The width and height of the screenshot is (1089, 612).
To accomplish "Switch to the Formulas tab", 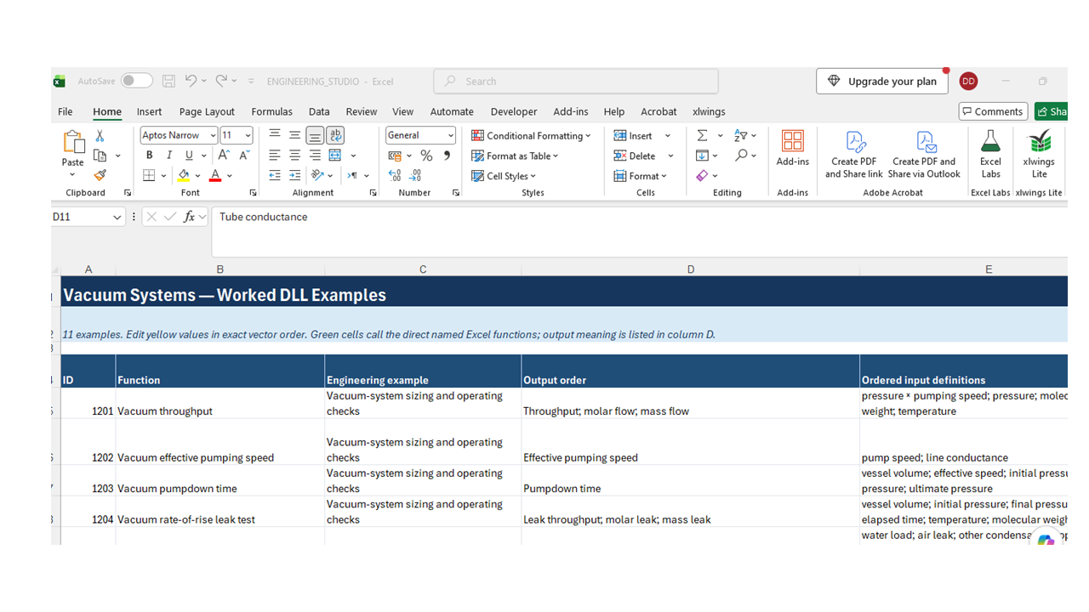I will click(x=271, y=111).
